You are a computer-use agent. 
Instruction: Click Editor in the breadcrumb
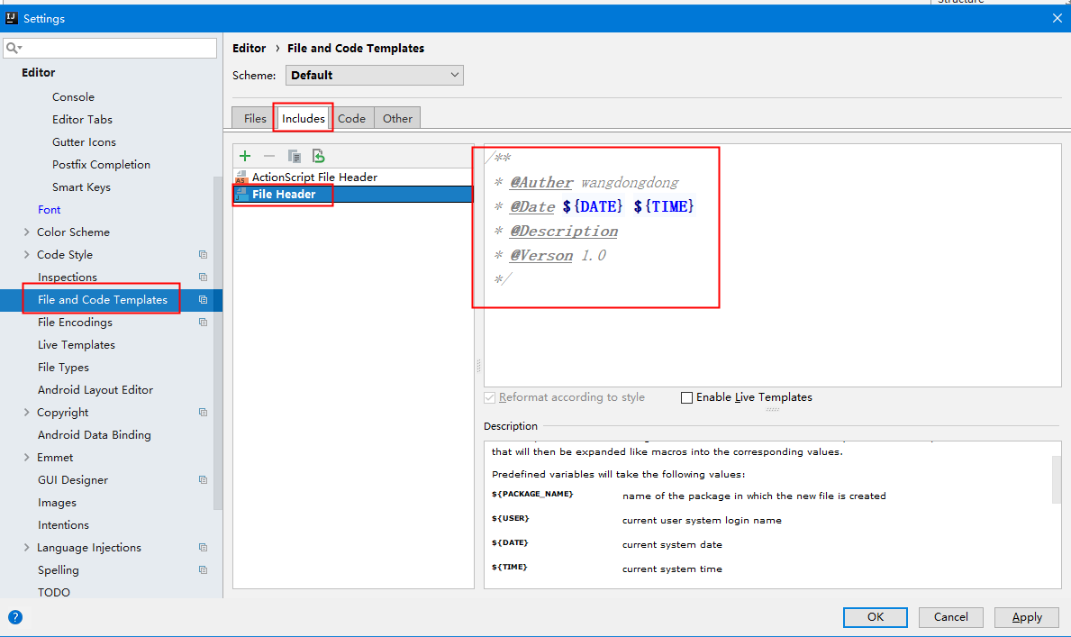pyautogui.click(x=249, y=48)
